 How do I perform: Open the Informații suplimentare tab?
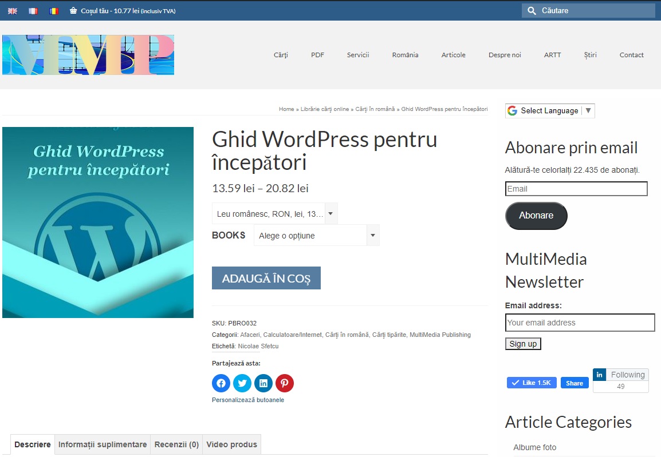[103, 444]
